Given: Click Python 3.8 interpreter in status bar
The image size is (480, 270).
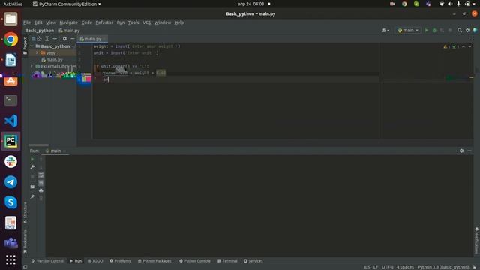Looking at the screenshot, I should (443, 267).
